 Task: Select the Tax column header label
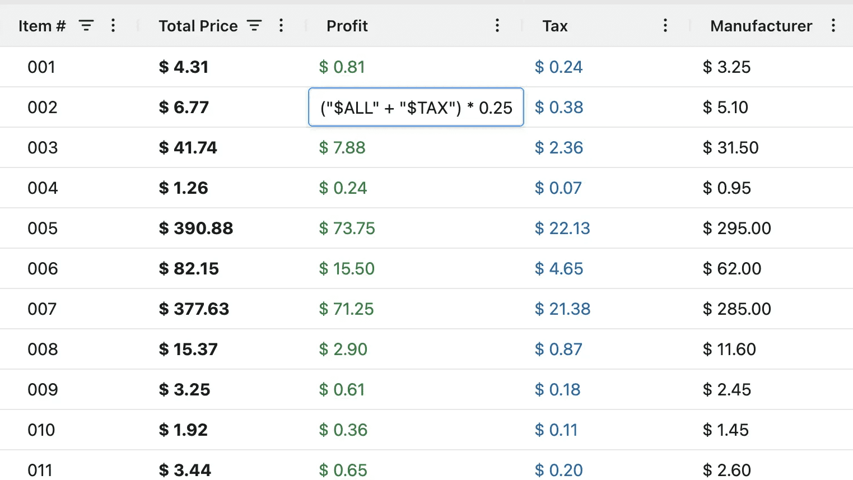554,26
